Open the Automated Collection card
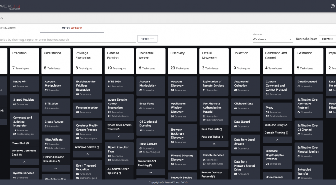Viewport: 336px width, 185px height. pos(246,86)
